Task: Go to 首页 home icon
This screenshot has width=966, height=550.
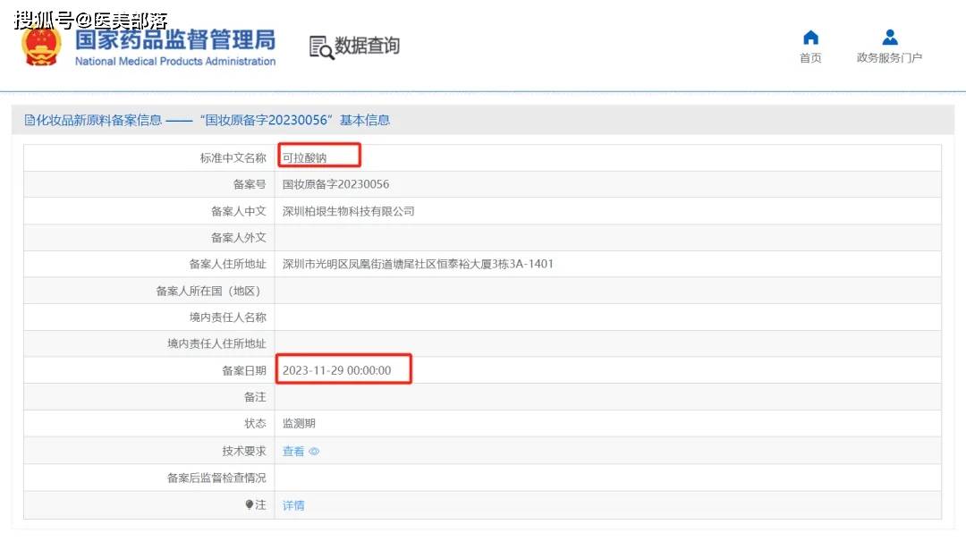Action: pos(810,38)
